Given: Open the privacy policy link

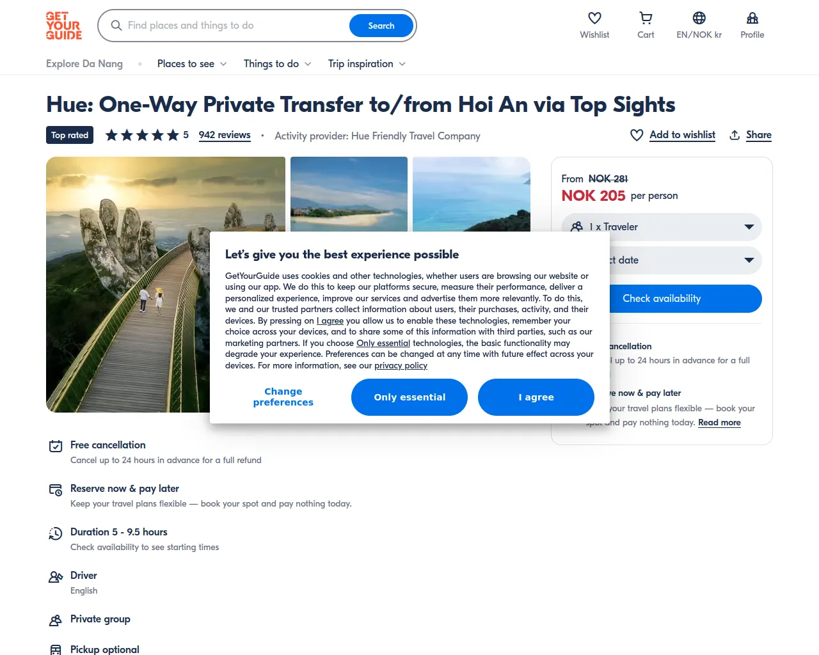Looking at the screenshot, I should pos(401,366).
